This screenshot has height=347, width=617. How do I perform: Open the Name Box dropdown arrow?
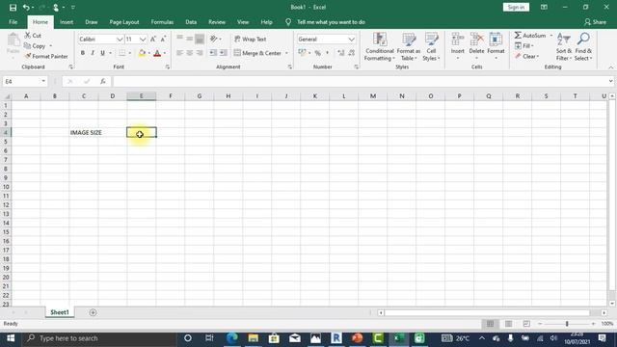[x=43, y=81]
